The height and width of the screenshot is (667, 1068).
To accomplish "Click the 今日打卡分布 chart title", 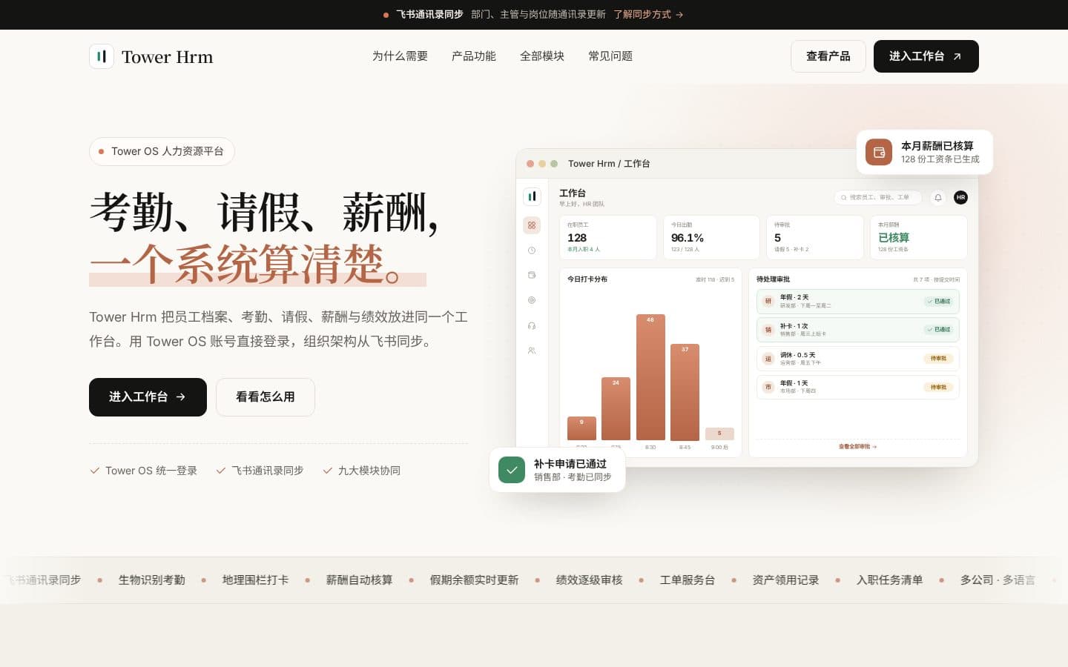I will tap(587, 279).
